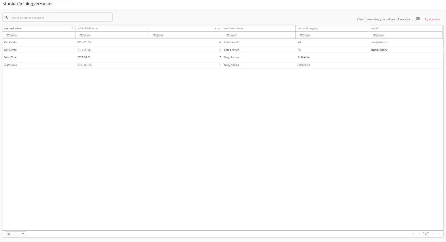Select the Kiss Katalin row
This screenshot has width=446, height=242.
point(11,43)
